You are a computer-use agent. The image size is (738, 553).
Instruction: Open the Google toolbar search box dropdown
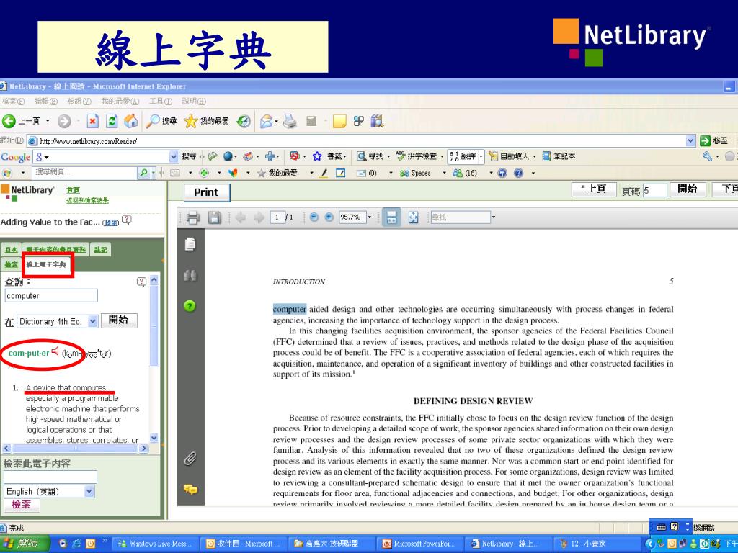point(174,156)
